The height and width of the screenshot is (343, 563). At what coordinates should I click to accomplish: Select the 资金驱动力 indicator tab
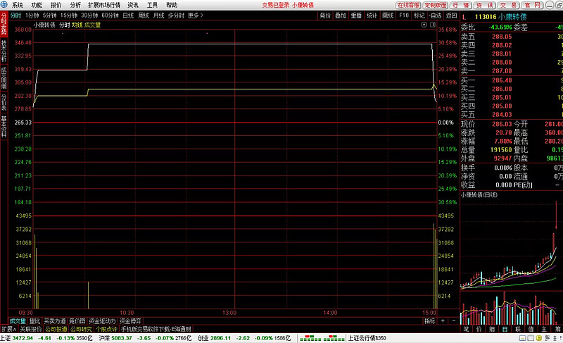click(102, 321)
